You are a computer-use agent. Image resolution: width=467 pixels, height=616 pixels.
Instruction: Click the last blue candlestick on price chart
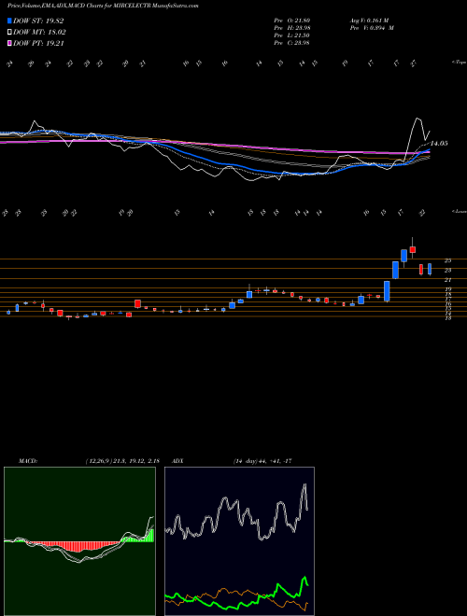tap(430, 269)
